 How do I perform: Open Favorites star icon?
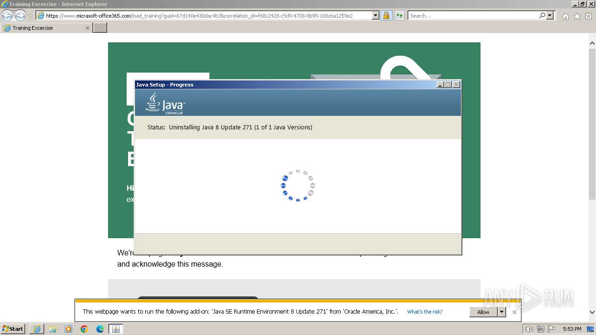coord(577,16)
